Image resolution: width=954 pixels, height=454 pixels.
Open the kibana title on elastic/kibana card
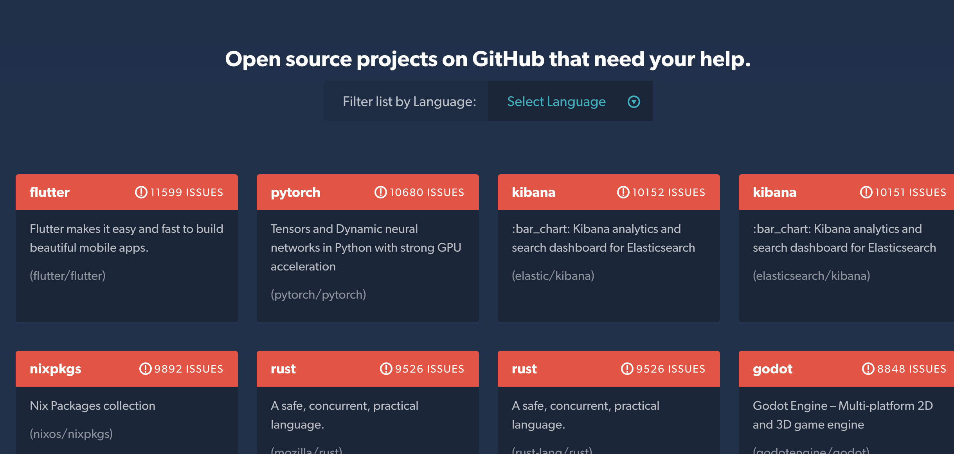[534, 192]
